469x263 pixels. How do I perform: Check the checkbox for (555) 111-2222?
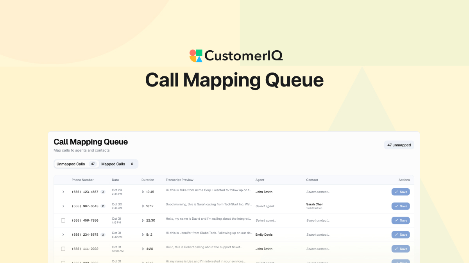click(x=63, y=249)
